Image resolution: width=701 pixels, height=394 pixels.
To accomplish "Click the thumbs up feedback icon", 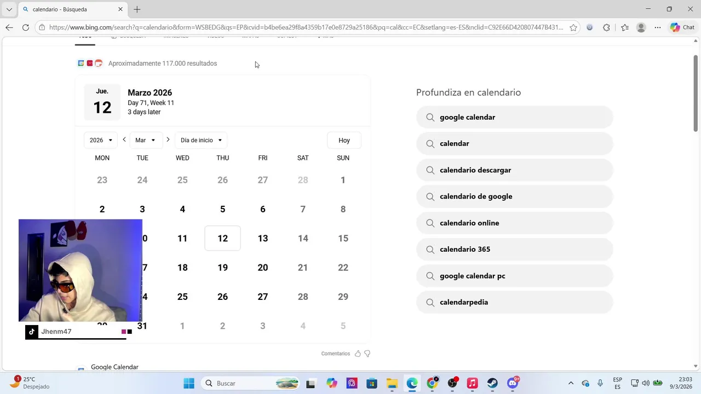I will 358,354.
